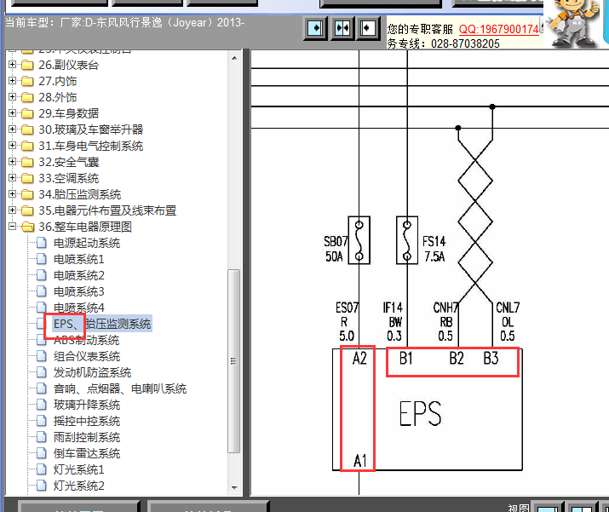The height and width of the screenshot is (512, 609).
Task: Open the 电源起动系统 diagram
Action: click(x=87, y=243)
